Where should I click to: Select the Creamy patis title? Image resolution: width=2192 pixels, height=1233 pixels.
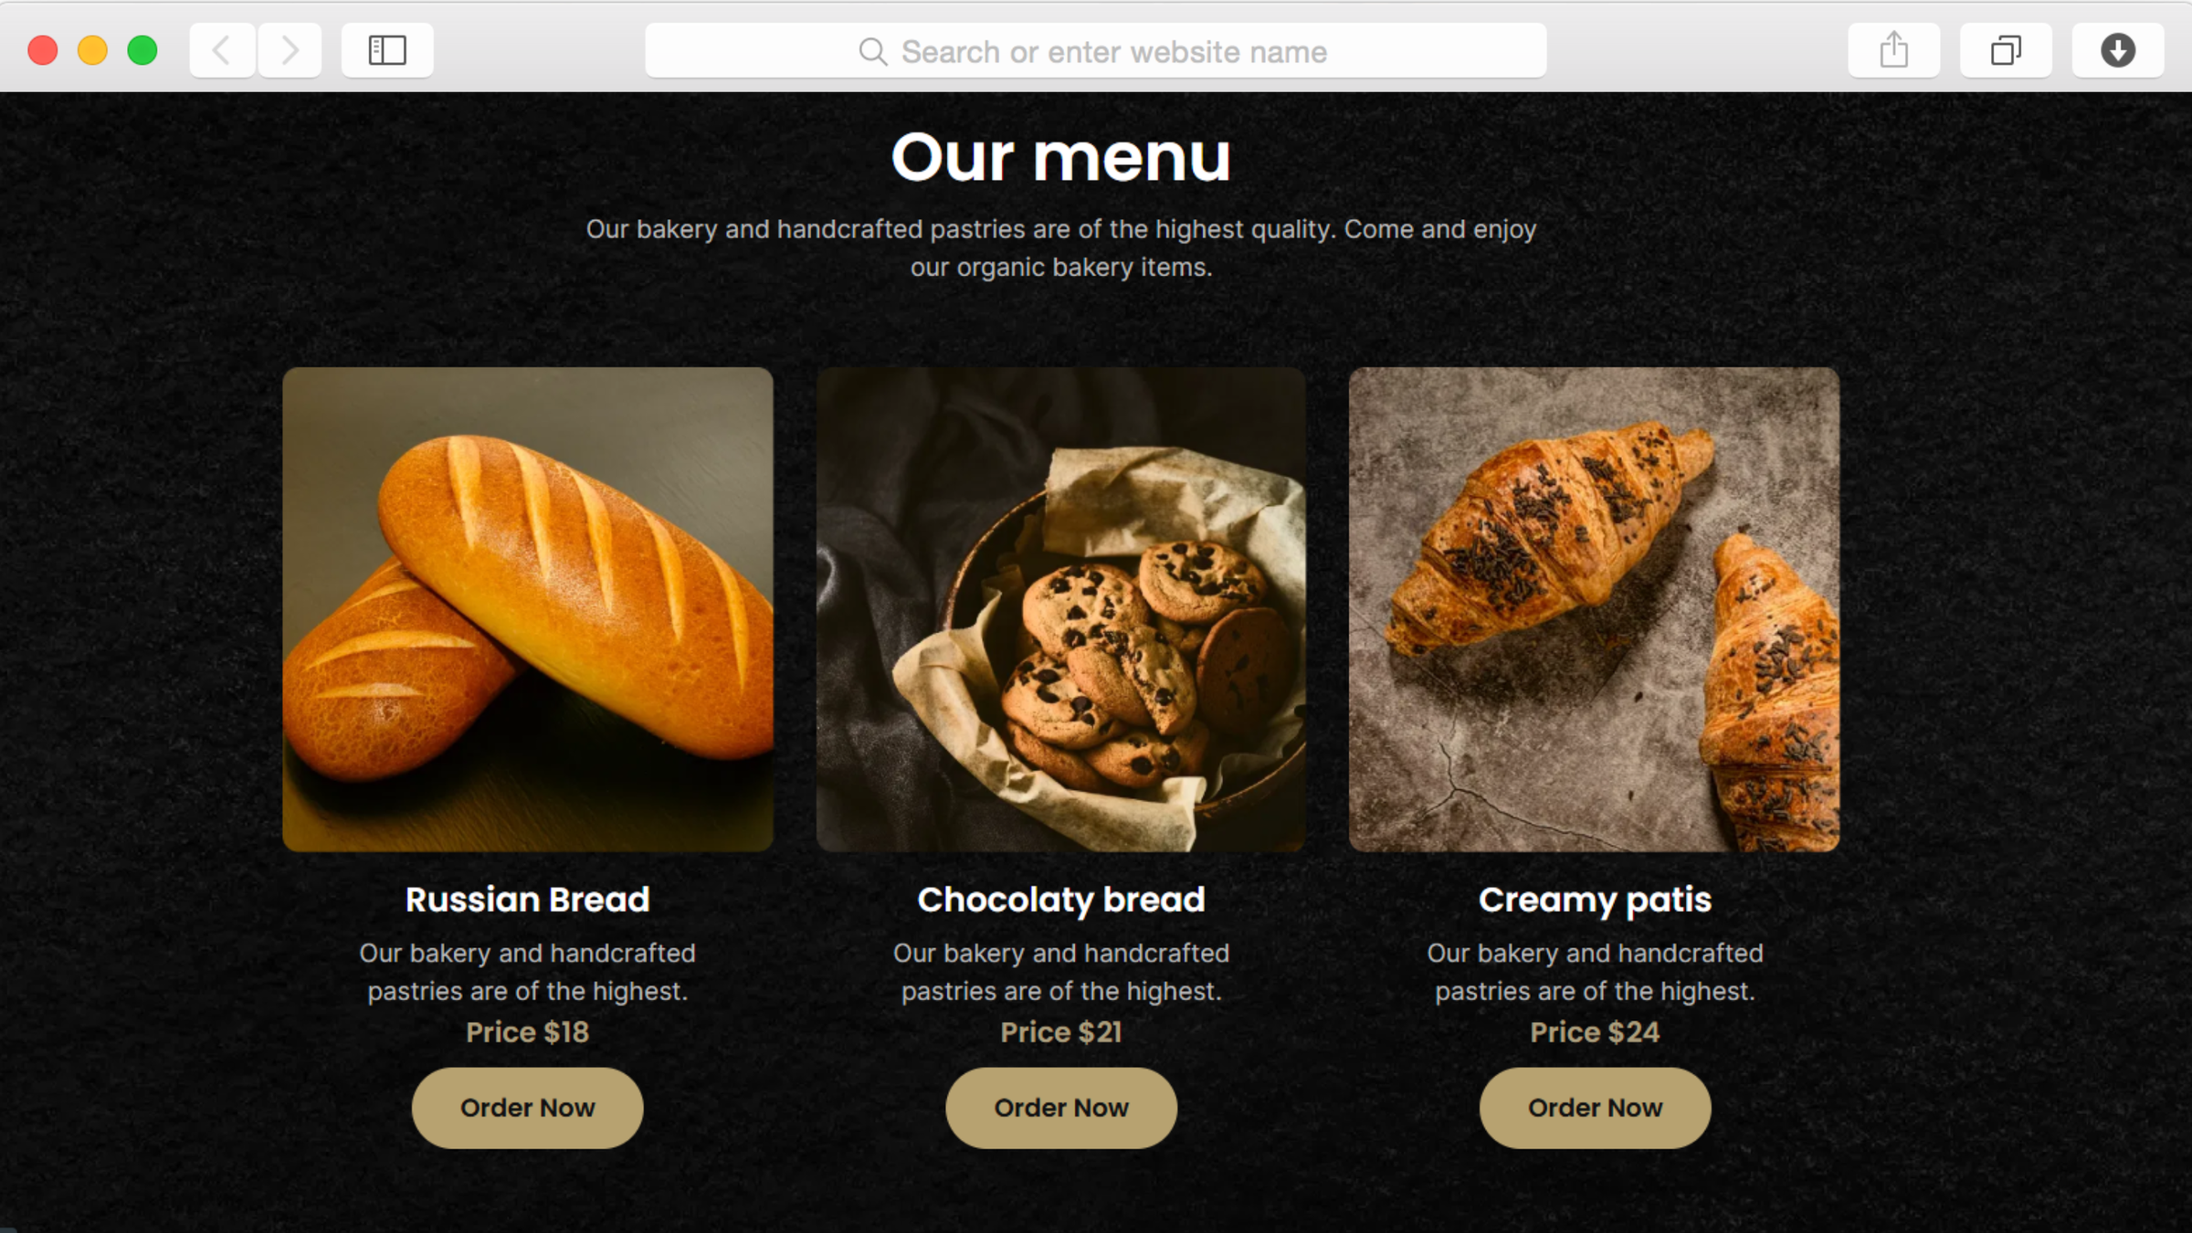[x=1595, y=901]
